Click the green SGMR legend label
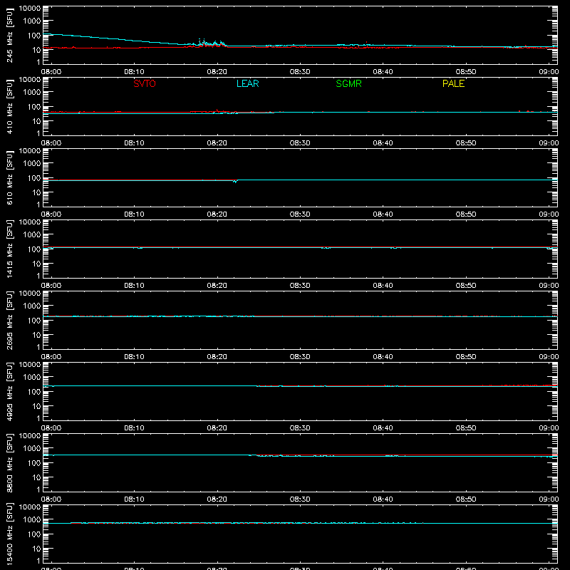 348,83
